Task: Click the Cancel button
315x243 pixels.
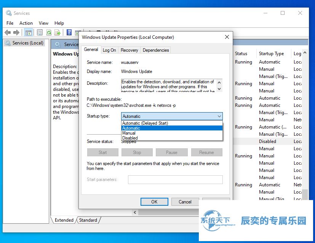Action: (x=185, y=202)
